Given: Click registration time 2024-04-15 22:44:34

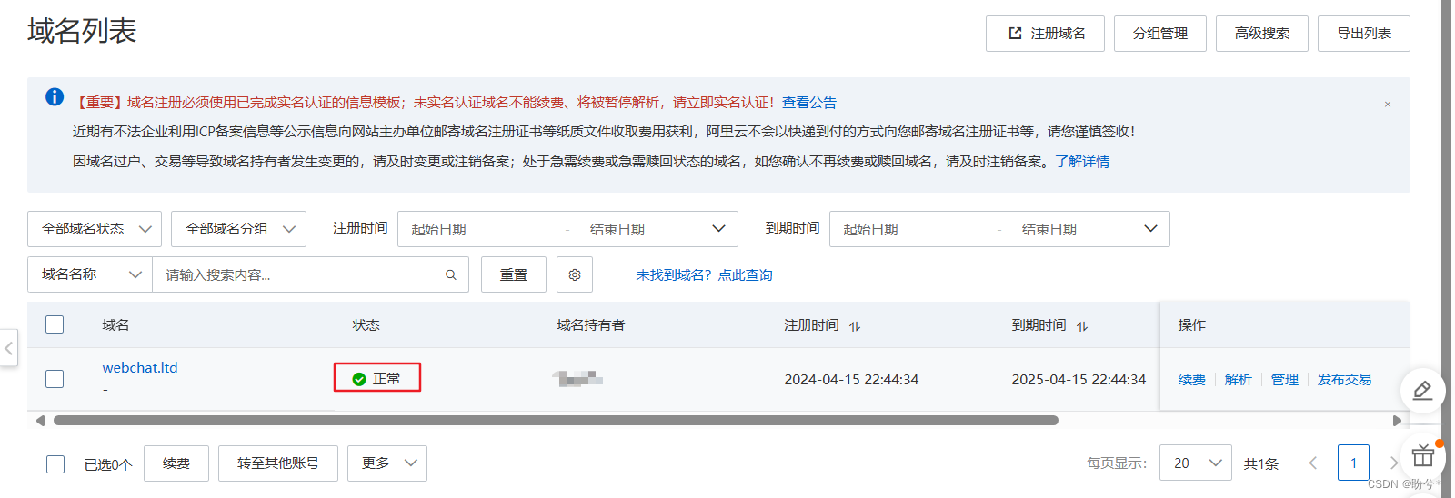Looking at the screenshot, I should click(851, 380).
